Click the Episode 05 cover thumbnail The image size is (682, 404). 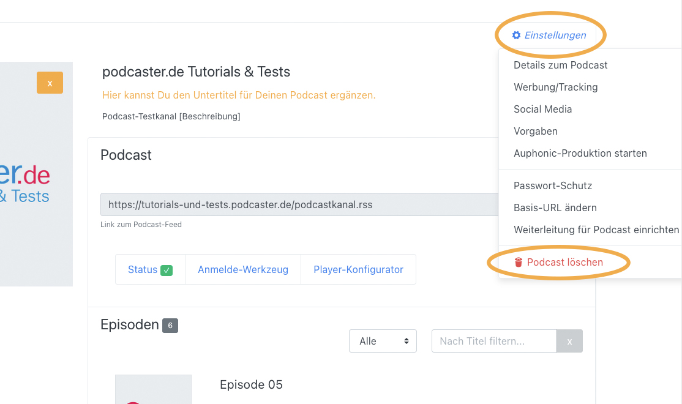point(153,389)
